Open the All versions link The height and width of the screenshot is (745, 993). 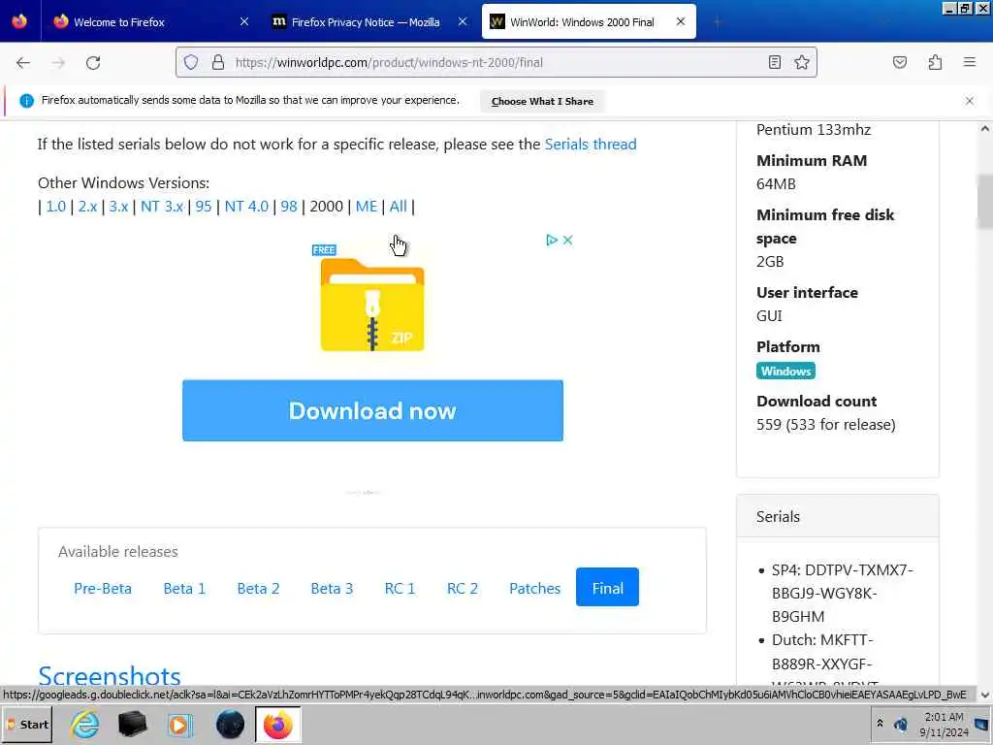click(398, 207)
